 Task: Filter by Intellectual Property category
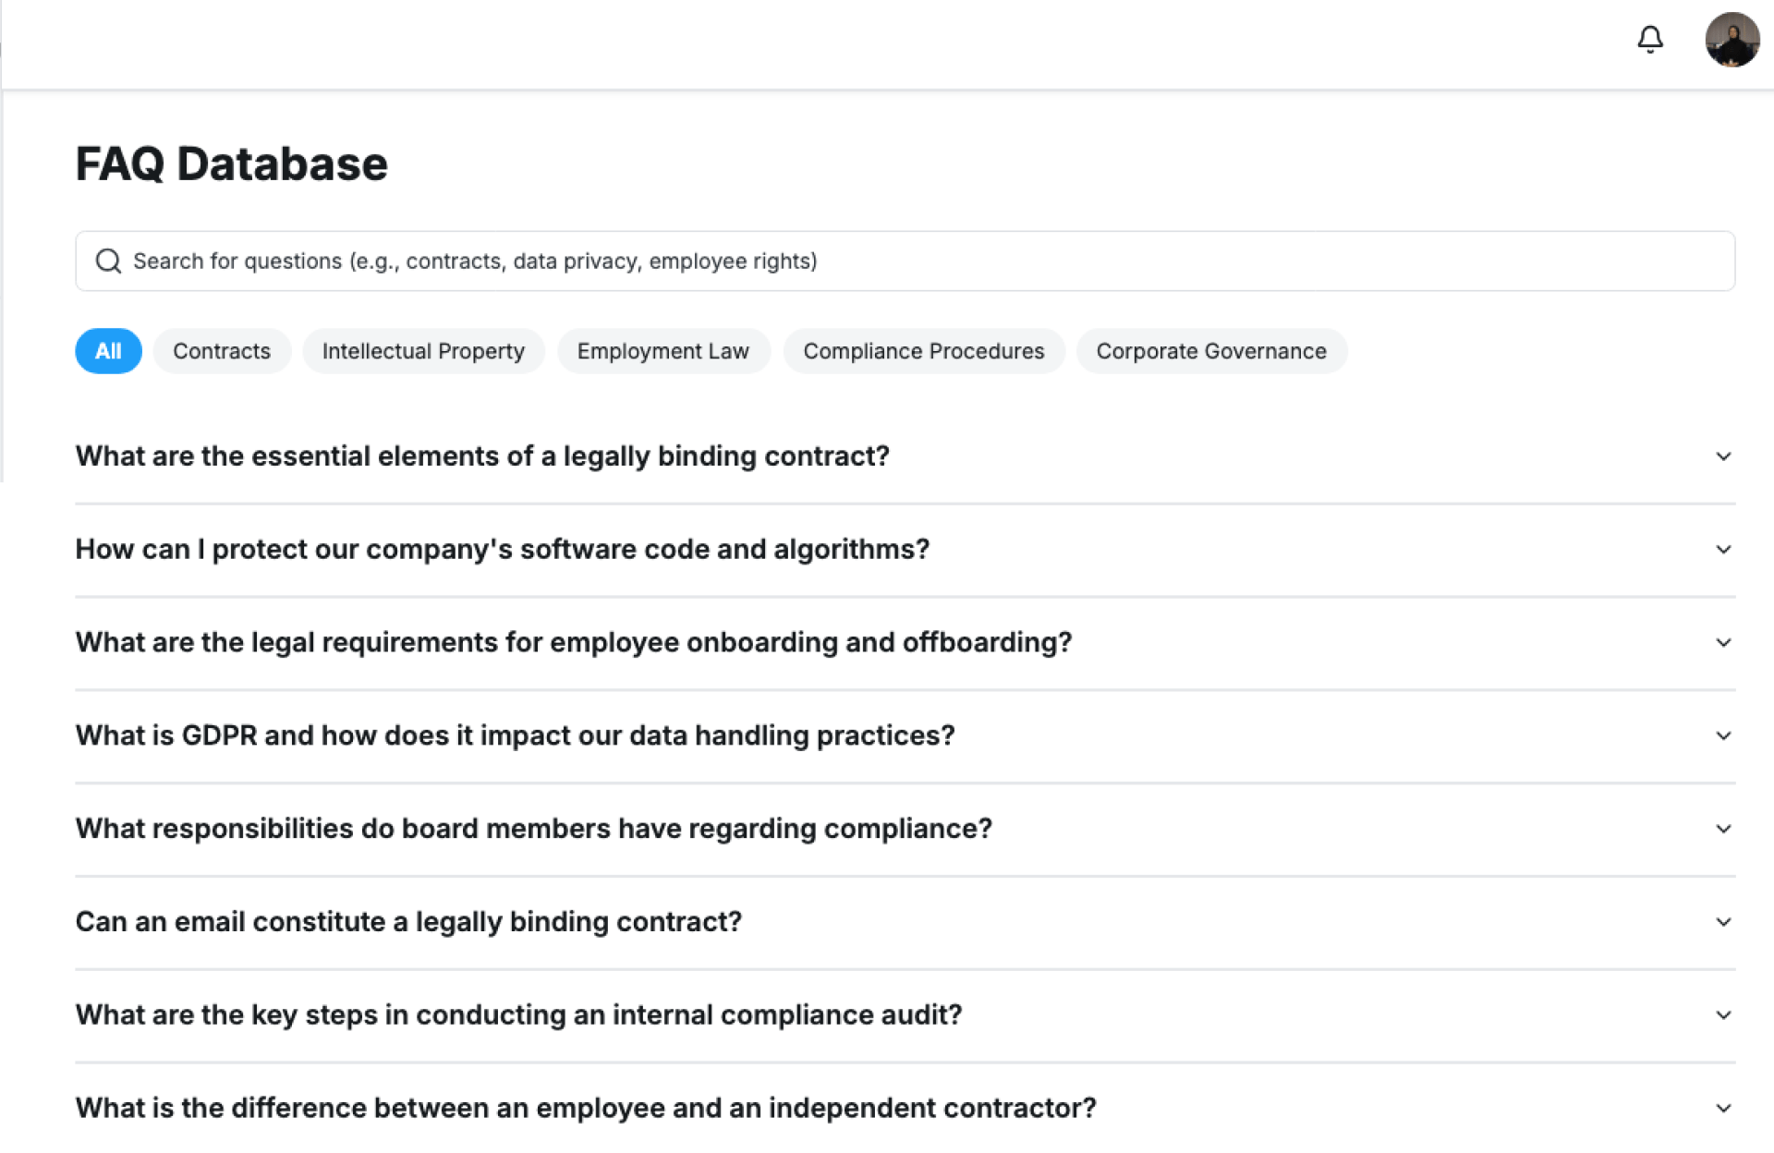tap(423, 351)
